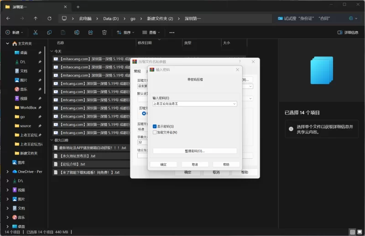Open the three-dot See more menu
The height and width of the screenshot is (236, 365).
point(172,32)
